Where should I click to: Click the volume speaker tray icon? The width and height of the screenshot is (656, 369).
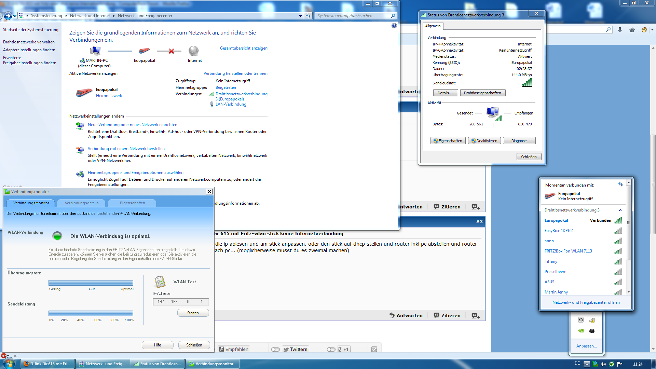click(x=603, y=364)
